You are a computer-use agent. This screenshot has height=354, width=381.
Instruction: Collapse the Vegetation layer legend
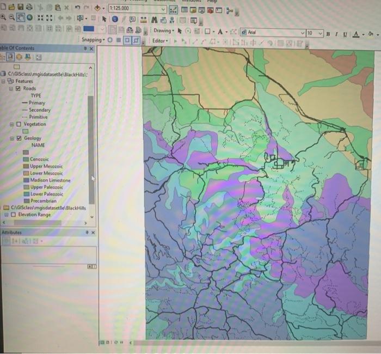pyautogui.click(x=11, y=125)
